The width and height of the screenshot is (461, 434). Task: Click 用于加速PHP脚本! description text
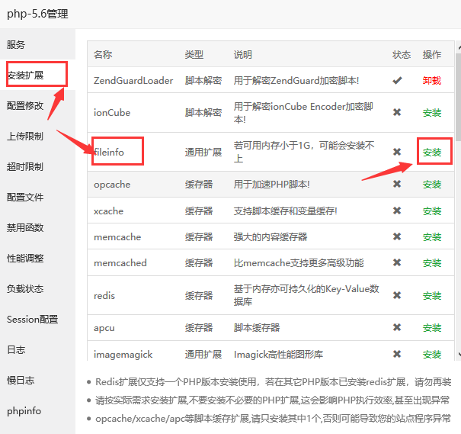(272, 185)
